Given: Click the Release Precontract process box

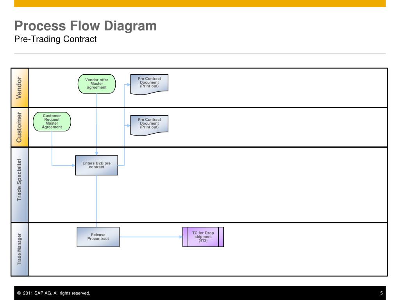Looking at the screenshot, I should click(x=98, y=237).
